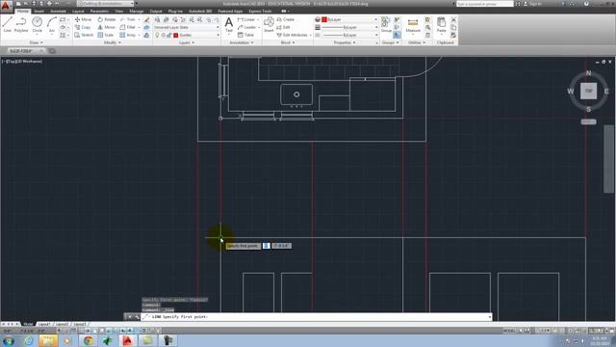The image size is (616, 347).
Task: Open AutoCAD from the taskbar
Action: (127, 340)
